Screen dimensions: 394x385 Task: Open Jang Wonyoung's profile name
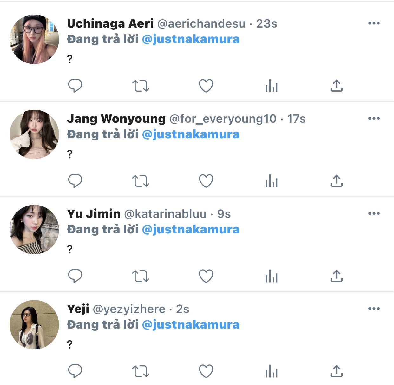pyautogui.click(x=116, y=119)
